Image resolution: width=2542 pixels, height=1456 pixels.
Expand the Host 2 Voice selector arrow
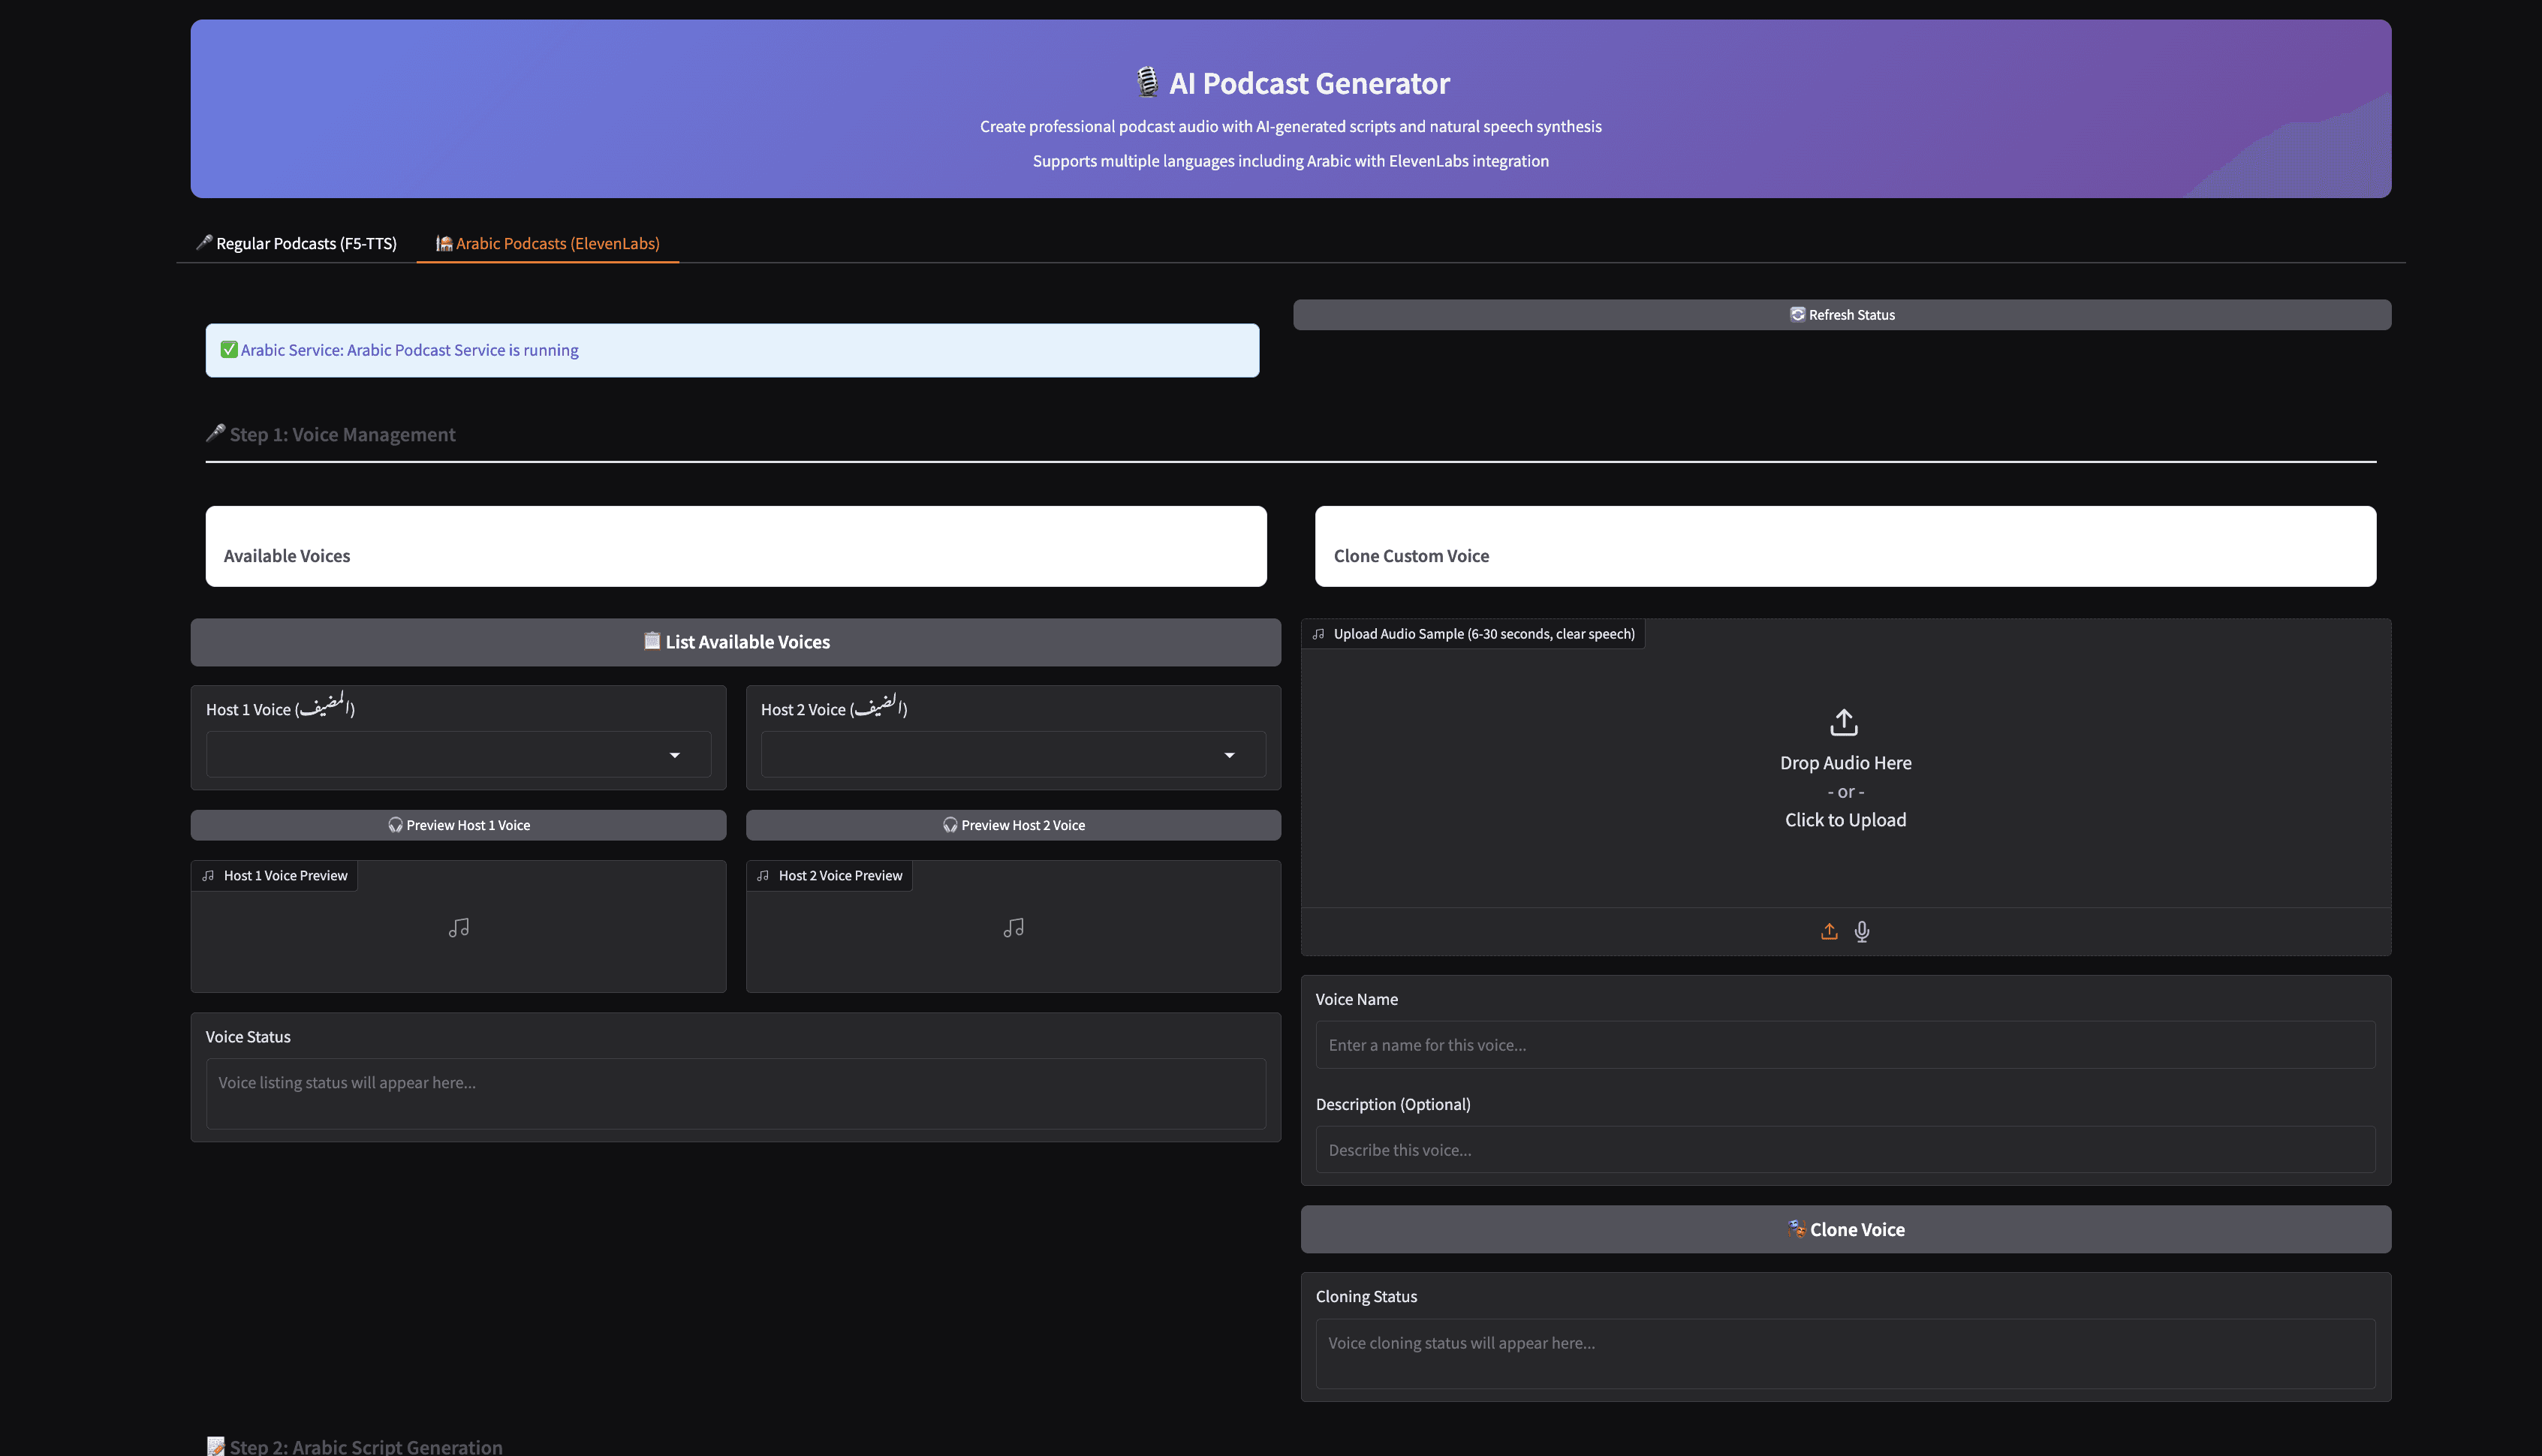[1230, 755]
